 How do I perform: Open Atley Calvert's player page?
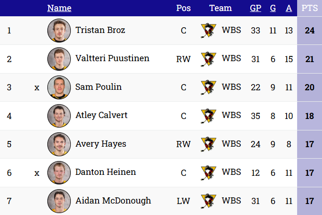[x=101, y=116]
